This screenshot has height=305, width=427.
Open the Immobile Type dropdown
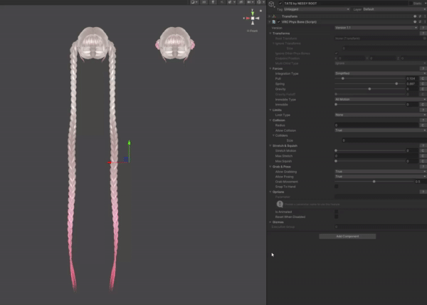coord(379,99)
